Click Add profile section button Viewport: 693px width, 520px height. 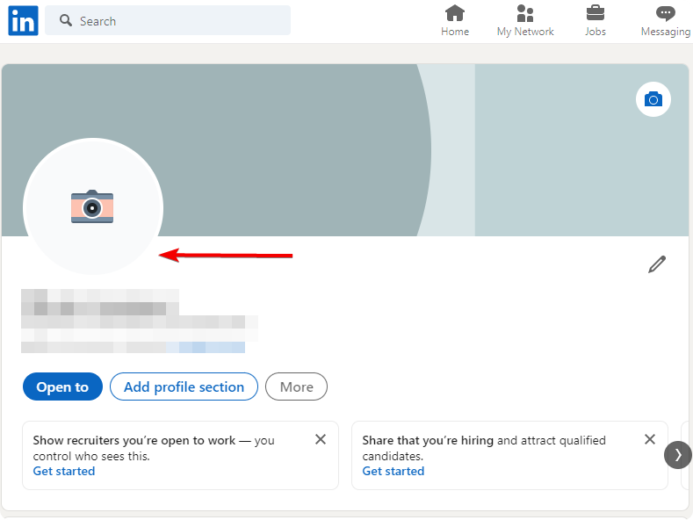[x=184, y=386]
